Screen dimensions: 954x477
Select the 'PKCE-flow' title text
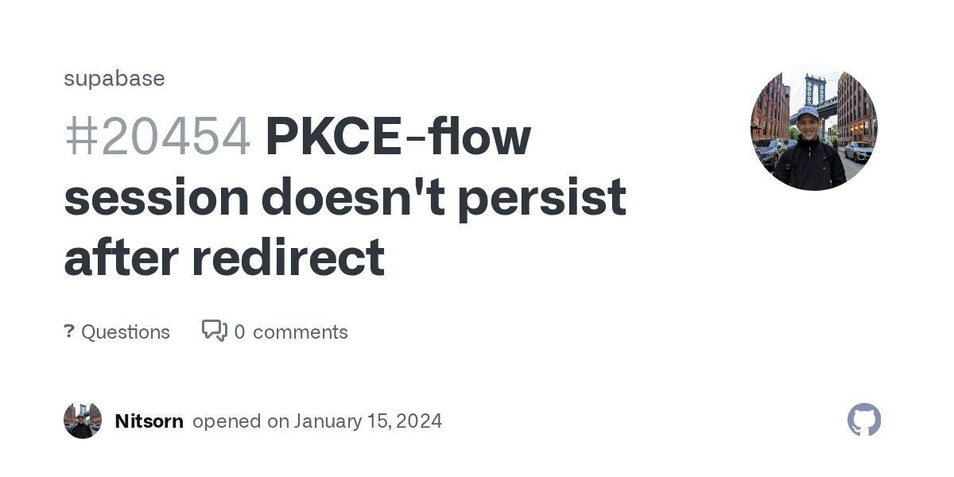[397, 136]
